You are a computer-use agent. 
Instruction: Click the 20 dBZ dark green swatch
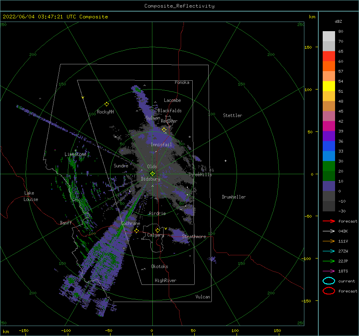click(x=329, y=176)
